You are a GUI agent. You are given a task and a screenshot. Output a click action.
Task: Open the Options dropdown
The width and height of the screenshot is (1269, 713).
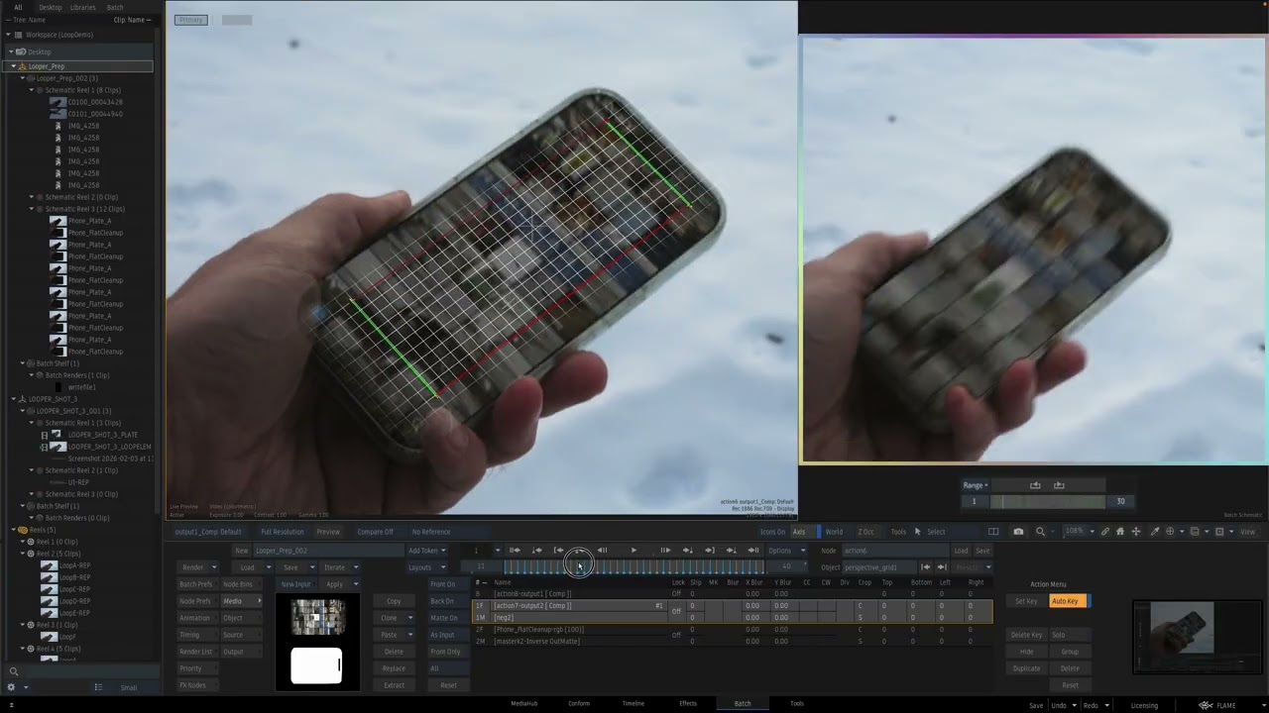(786, 551)
